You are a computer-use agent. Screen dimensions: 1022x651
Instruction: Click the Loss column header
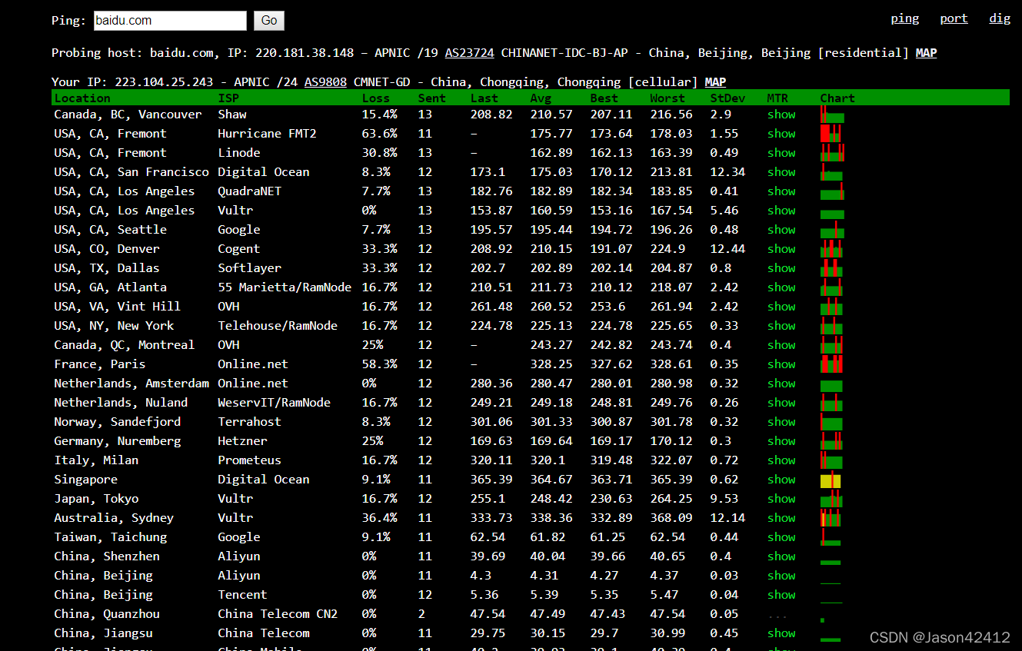click(376, 98)
